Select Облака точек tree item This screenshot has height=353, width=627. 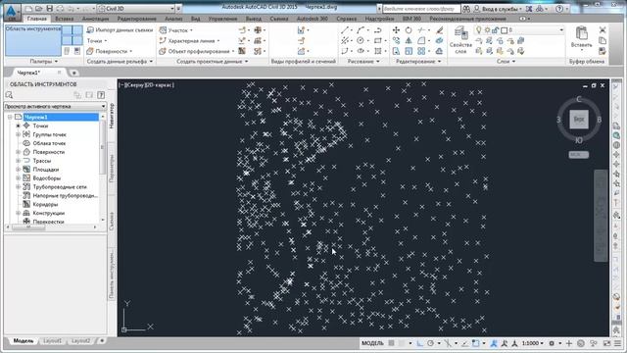[x=49, y=143]
